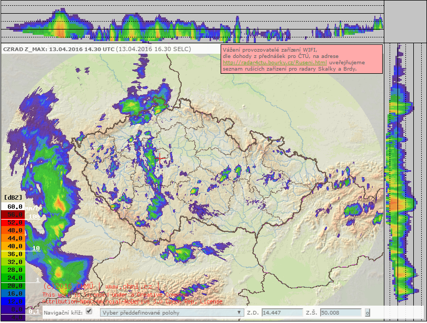Screen dimensions: 427x323
Task: Open the Vyber předdefinované polohy dropdown
Action: (172, 312)
